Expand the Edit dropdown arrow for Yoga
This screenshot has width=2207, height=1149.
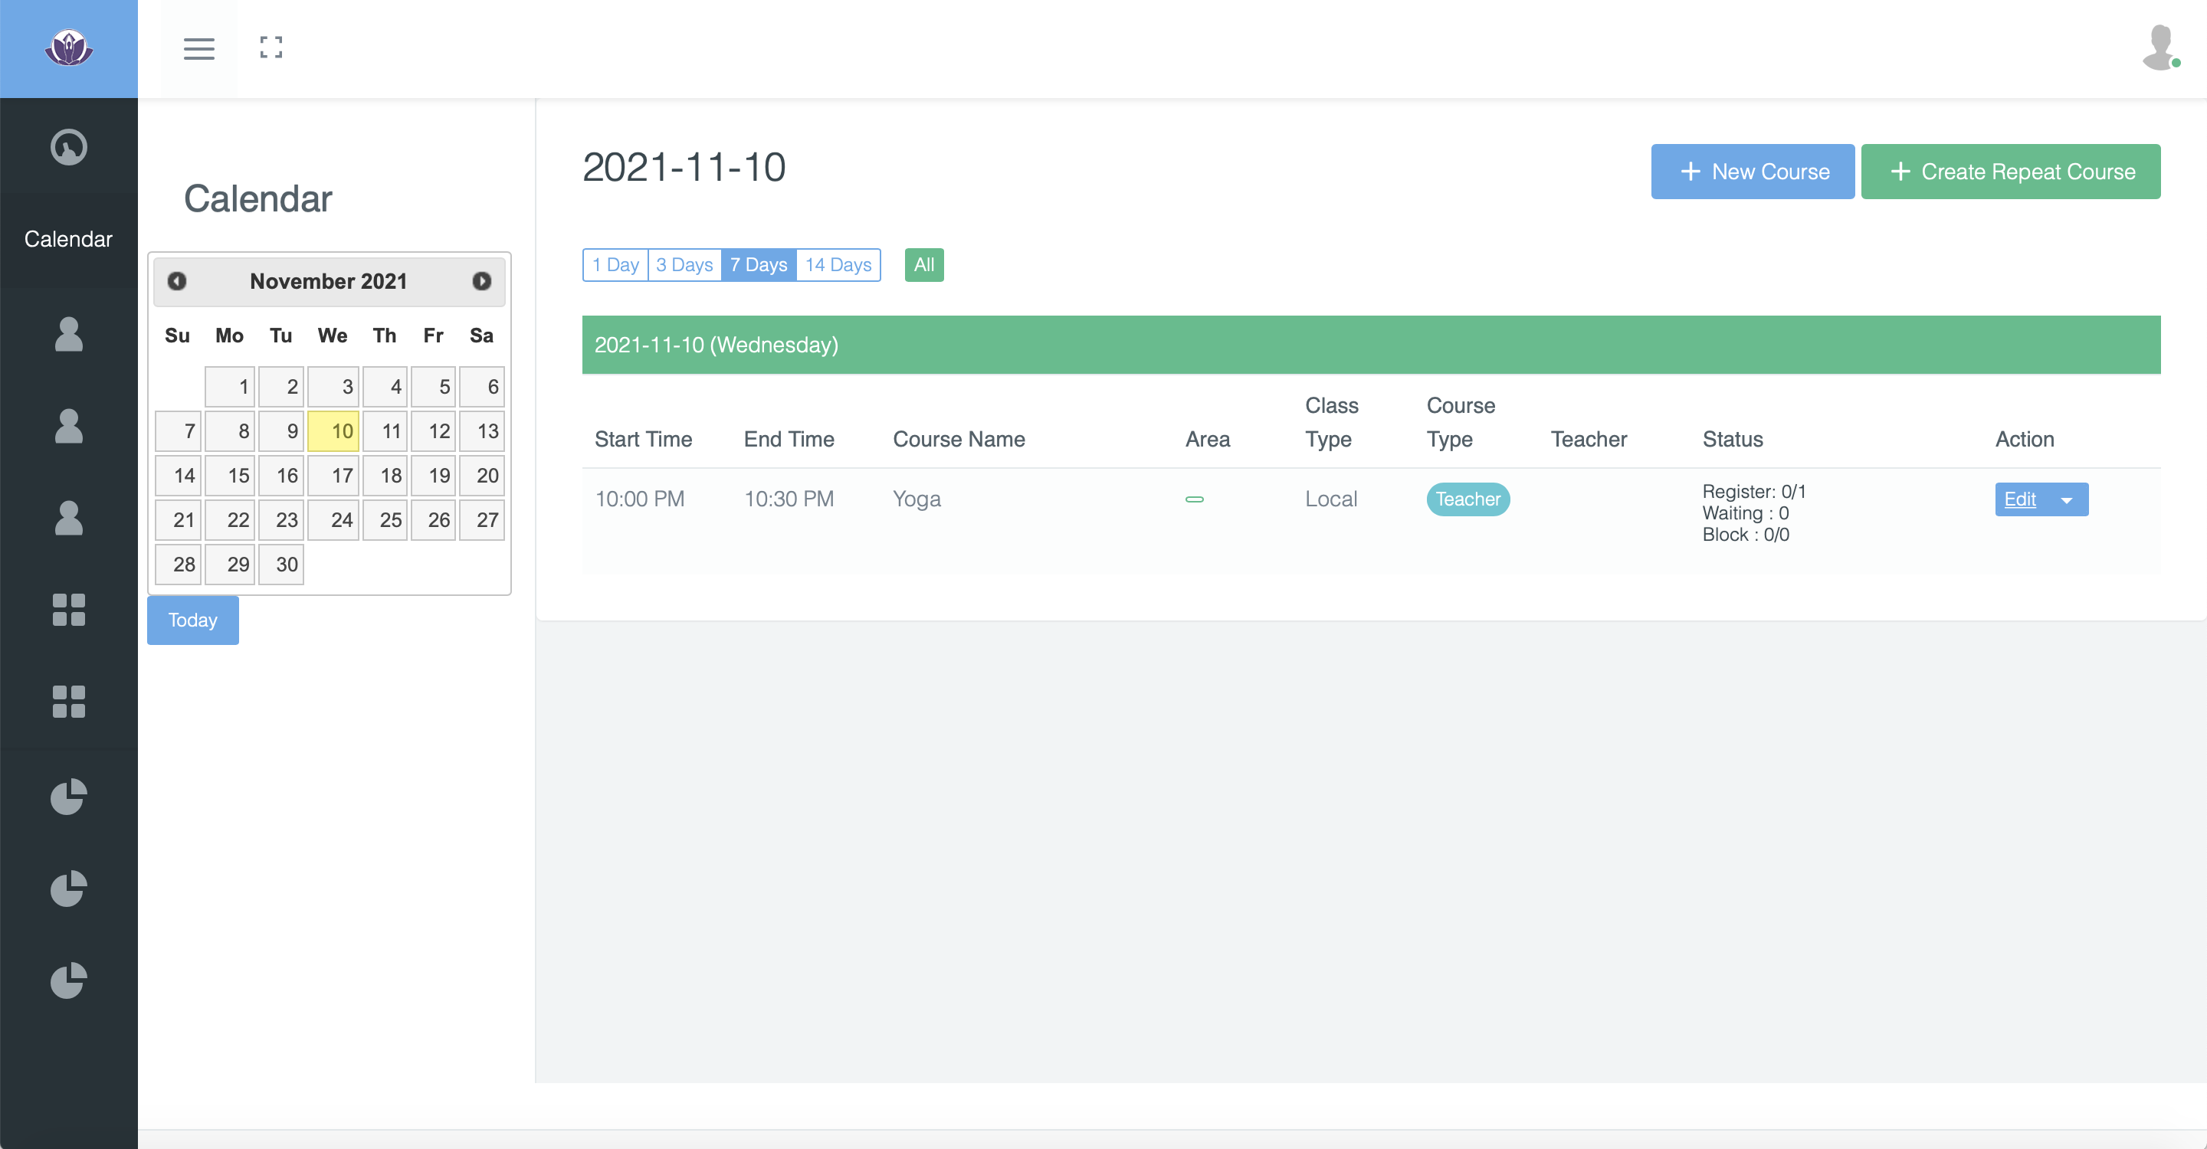coord(2067,500)
